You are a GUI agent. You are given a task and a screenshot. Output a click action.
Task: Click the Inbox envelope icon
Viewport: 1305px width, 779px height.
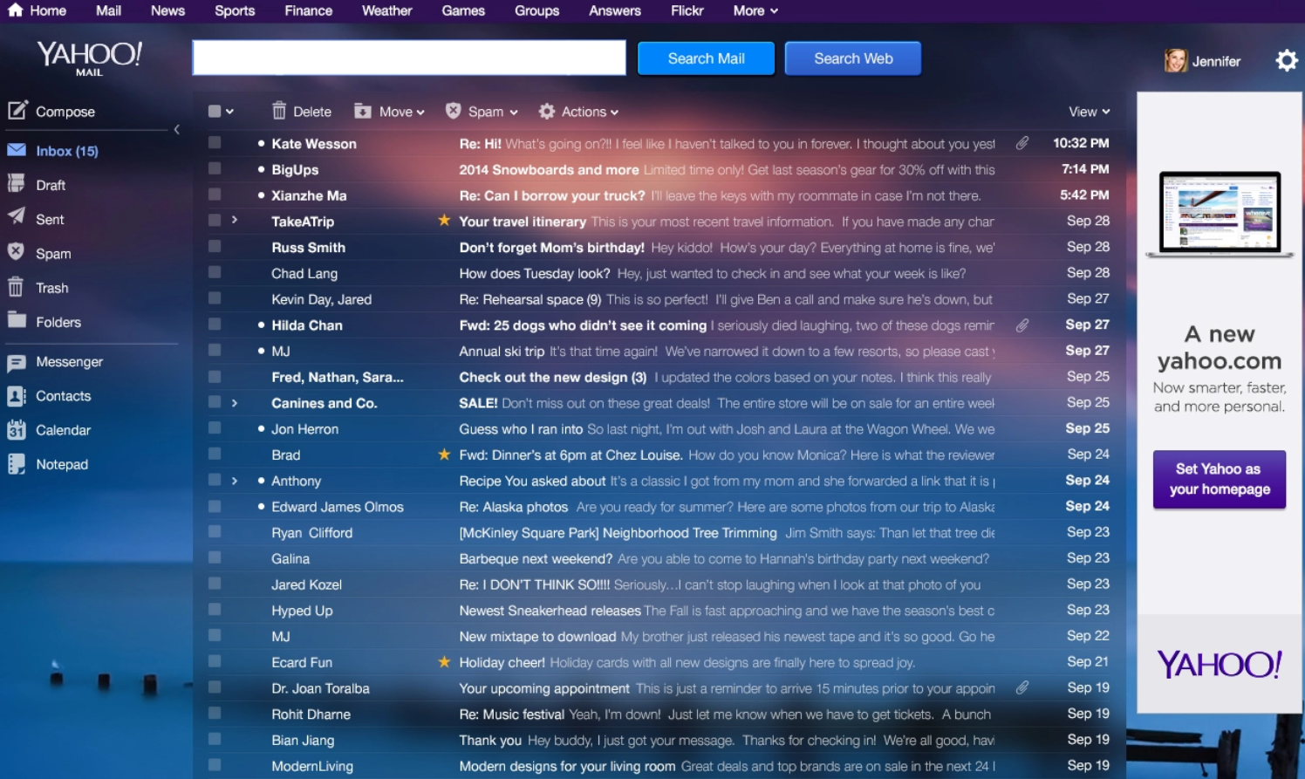(x=17, y=150)
